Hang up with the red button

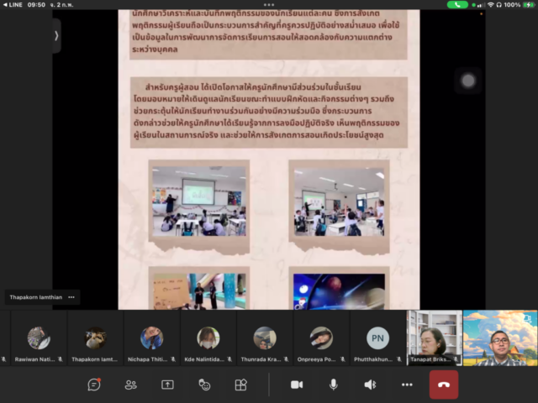[444, 385]
